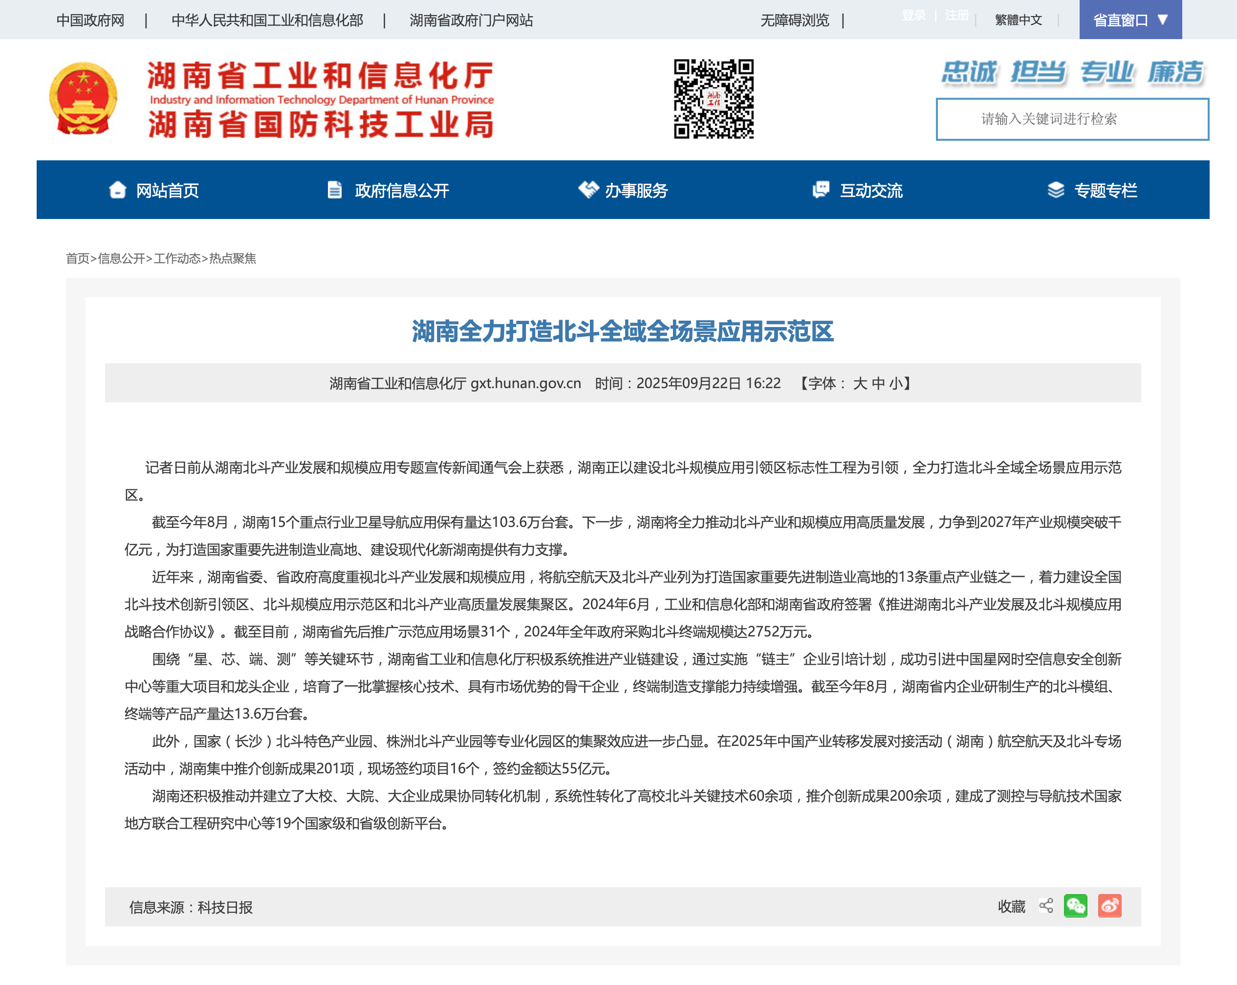Click the Weibo share icon
This screenshot has width=1237, height=985.
point(1109,906)
